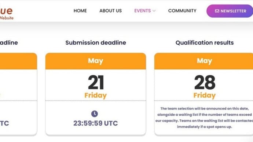
Task: Subscribe via the Newsletter button
Action: [x=230, y=11]
